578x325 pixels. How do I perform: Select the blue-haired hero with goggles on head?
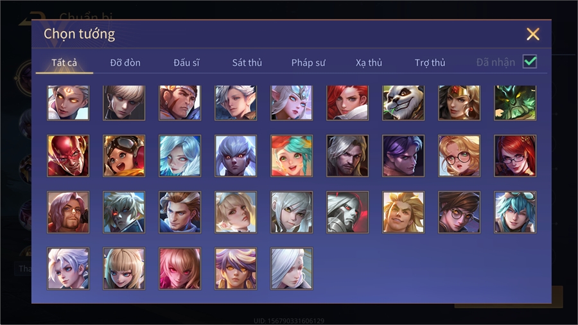515,212
